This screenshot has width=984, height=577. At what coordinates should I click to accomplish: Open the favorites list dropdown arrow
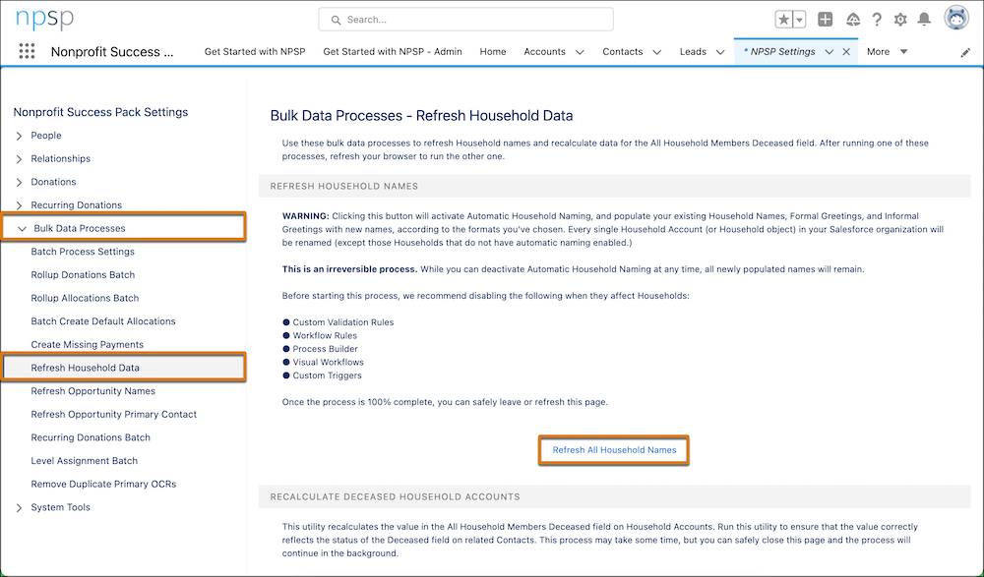[799, 20]
